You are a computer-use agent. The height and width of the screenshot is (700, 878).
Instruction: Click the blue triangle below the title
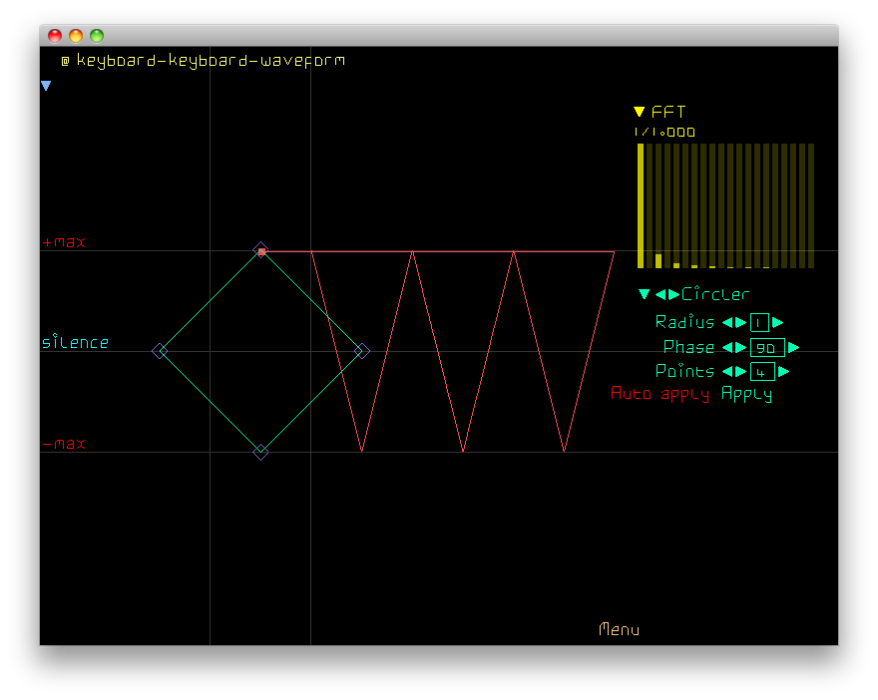point(46,87)
